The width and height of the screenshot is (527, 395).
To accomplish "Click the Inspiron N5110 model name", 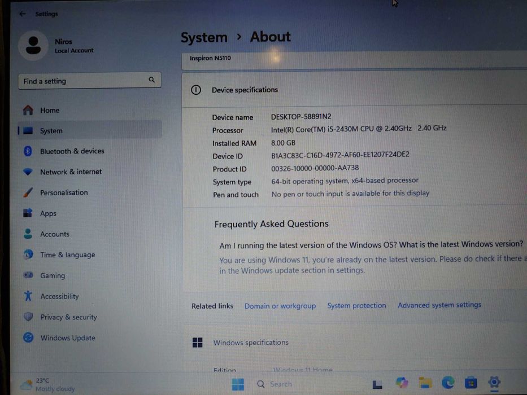I will 210,58.
